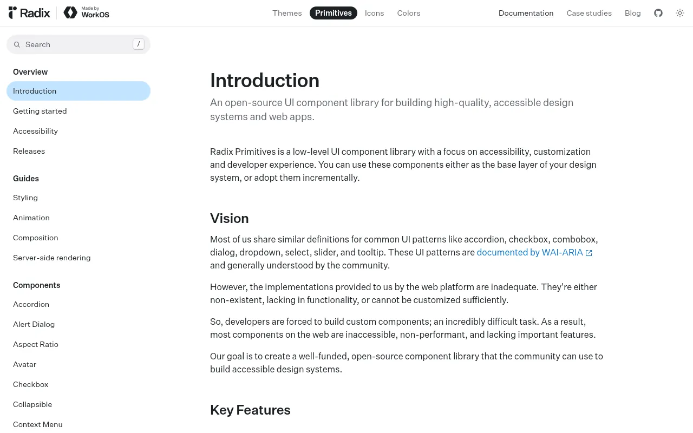Select the Icons tab

[x=374, y=13]
